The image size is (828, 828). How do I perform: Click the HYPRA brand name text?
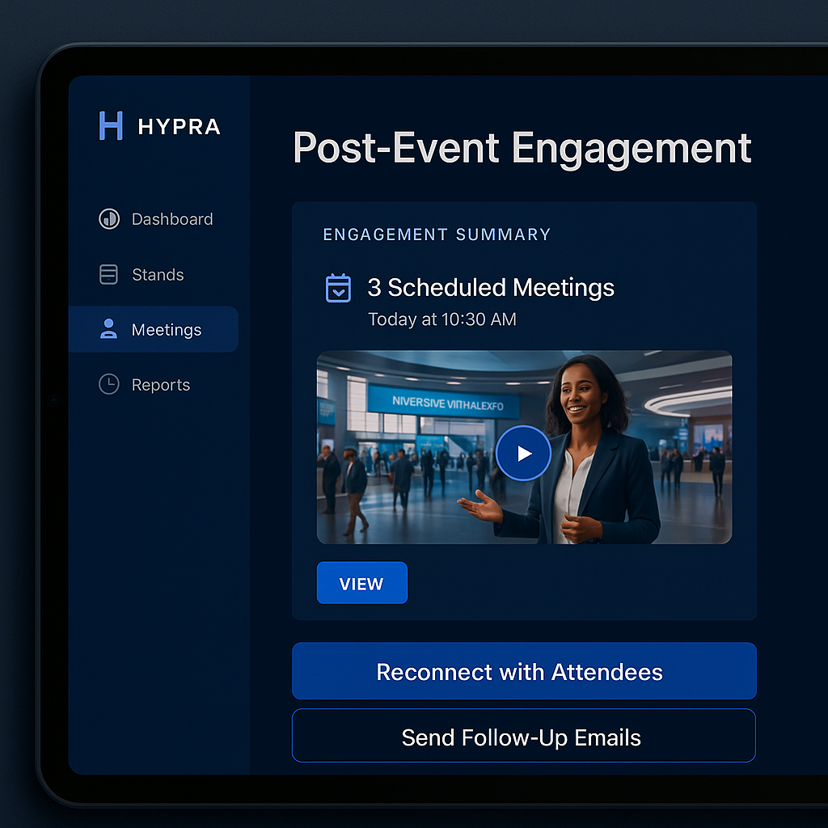pyautogui.click(x=179, y=127)
